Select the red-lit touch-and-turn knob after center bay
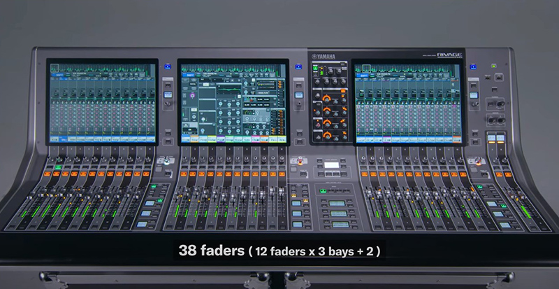The height and width of the screenshot is (289, 559). pyautogui.click(x=299, y=161)
